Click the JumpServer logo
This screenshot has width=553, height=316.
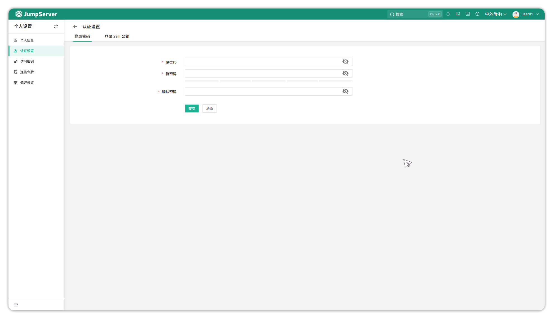(x=36, y=14)
